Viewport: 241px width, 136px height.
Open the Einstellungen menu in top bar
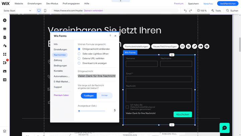coord(34,4)
